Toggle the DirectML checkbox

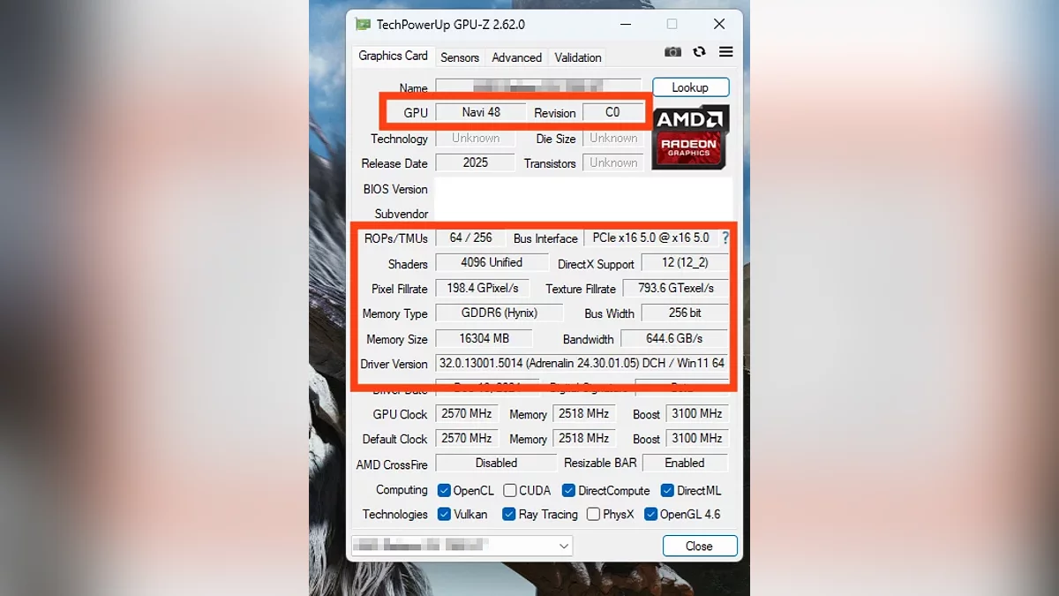(x=668, y=490)
